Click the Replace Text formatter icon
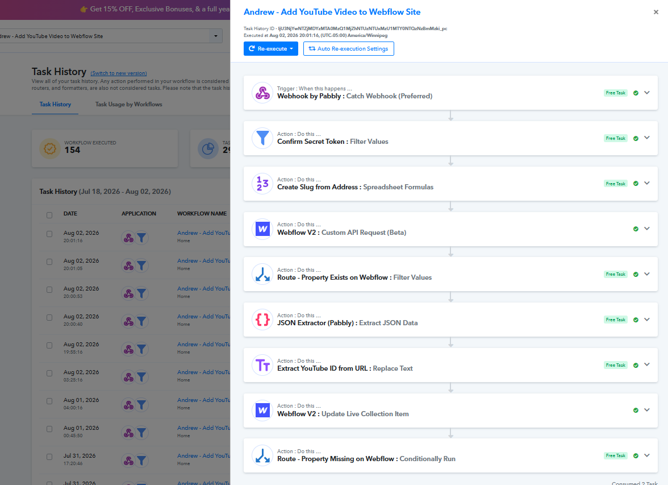Image resolution: width=668 pixels, height=485 pixels. pos(262,365)
